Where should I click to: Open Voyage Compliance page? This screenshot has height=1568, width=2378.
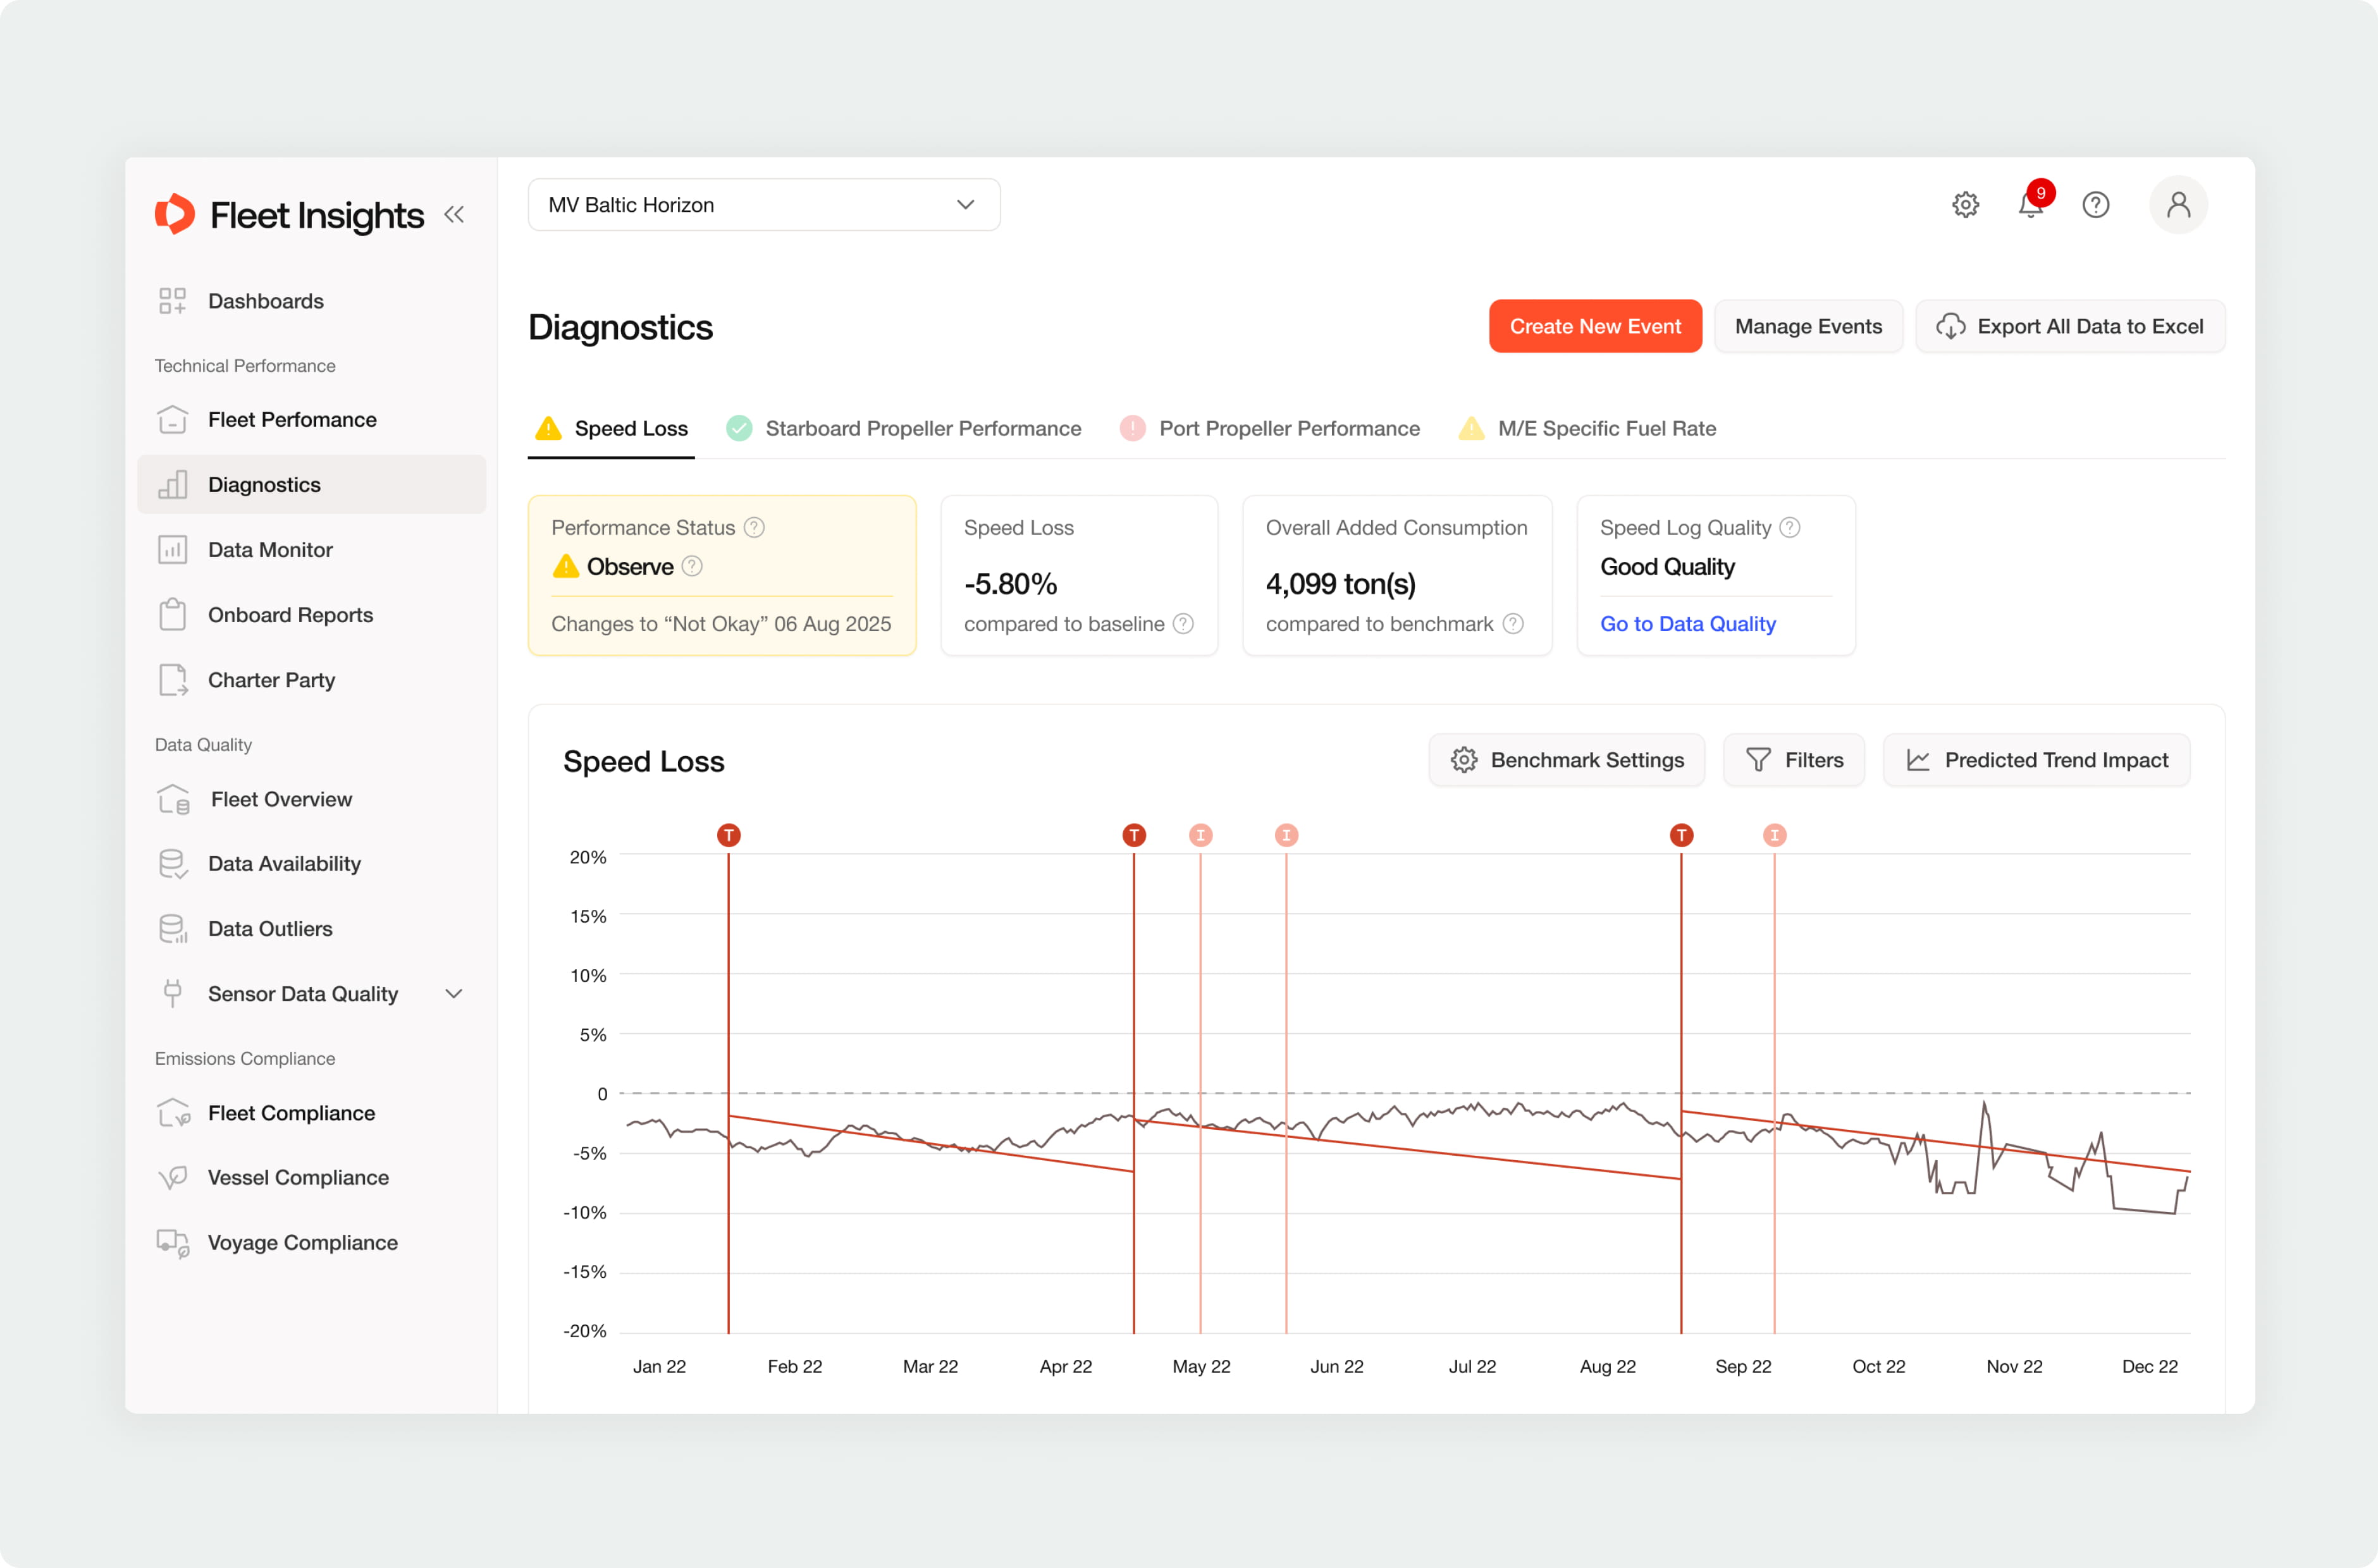pos(311,1243)
